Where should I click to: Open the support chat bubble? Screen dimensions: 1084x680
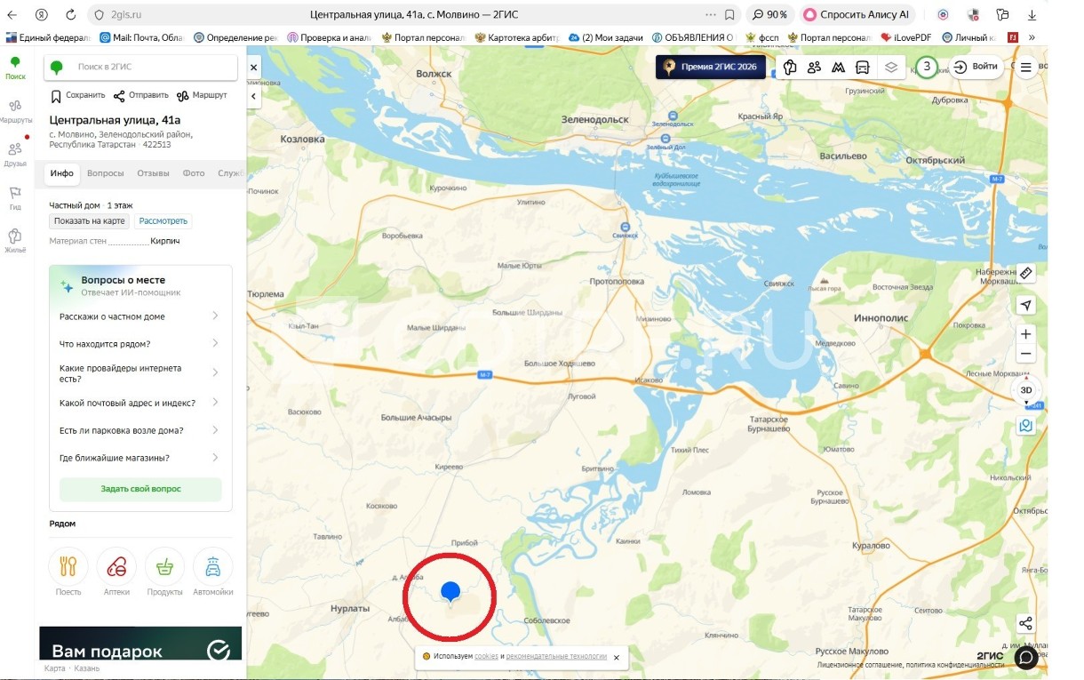click(1026, 658)
